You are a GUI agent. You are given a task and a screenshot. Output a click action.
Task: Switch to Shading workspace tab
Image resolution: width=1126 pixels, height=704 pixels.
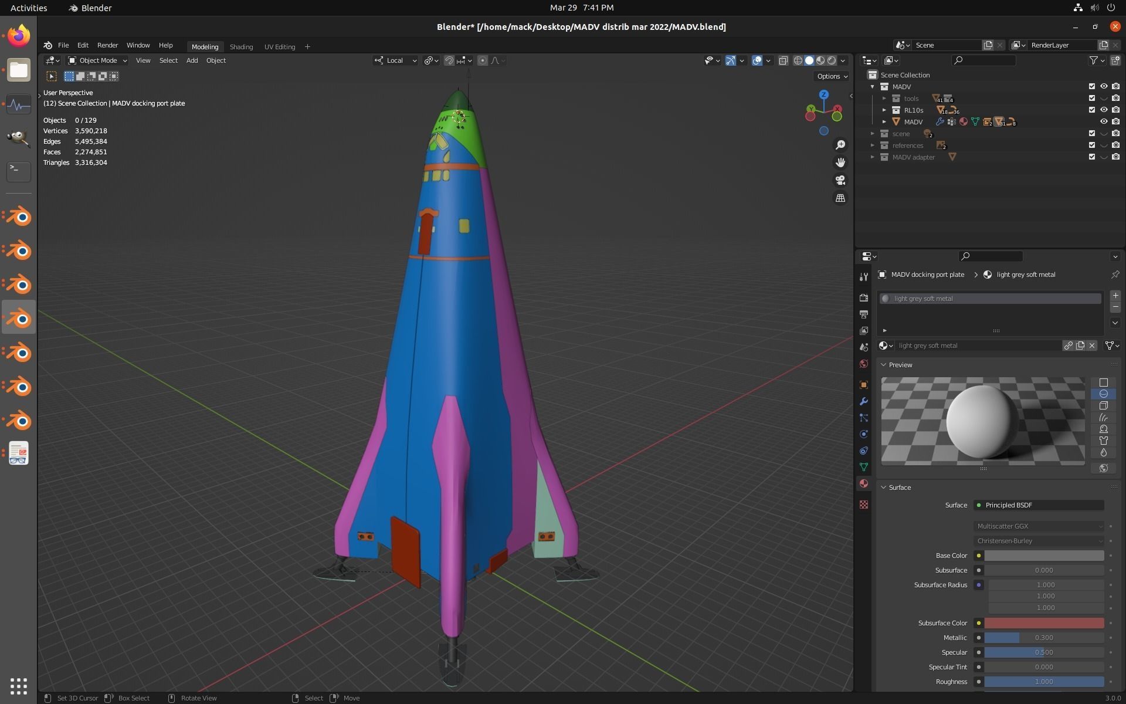pyautogui.click(x=241, y=47)
